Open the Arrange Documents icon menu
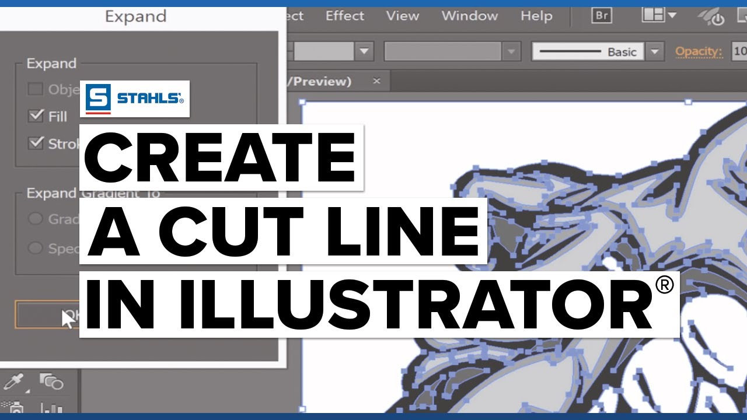 click(659, 15)
